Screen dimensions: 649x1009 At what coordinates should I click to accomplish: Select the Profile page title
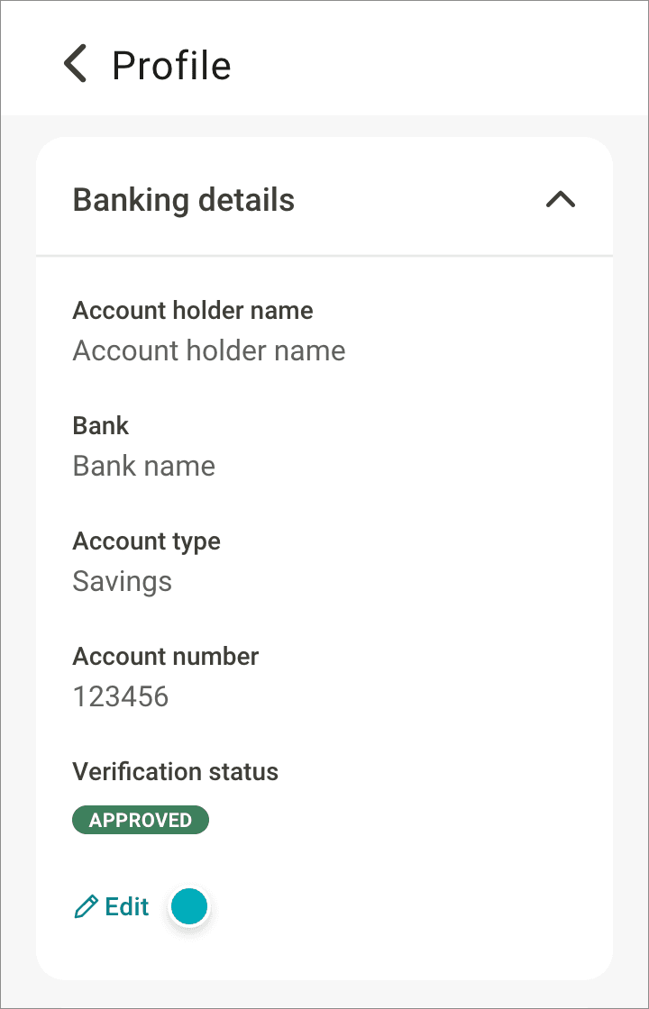(171, 66)
